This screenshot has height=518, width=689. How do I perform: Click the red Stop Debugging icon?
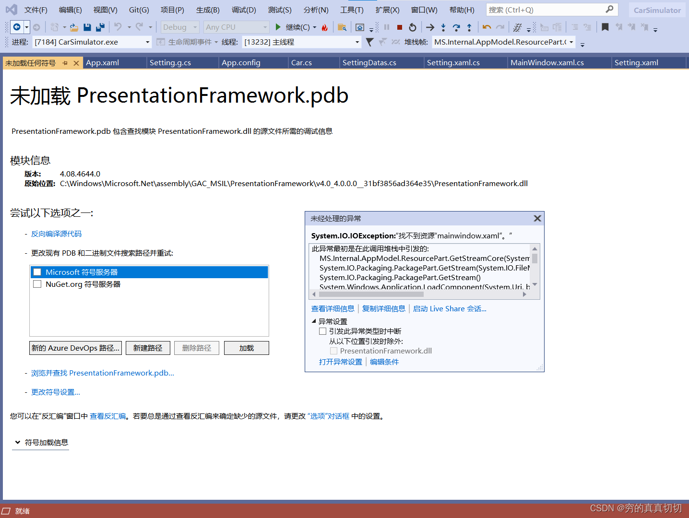tap(400, 27)
